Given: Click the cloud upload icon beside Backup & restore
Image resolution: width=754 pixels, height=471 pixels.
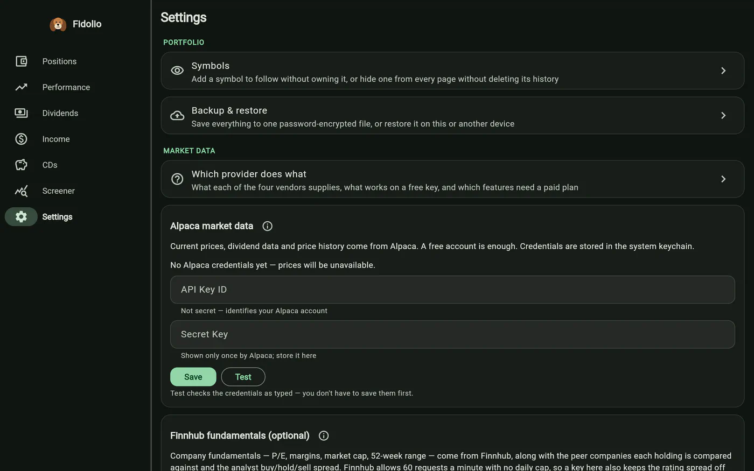Looking at the screenshot, I should point(177,115).
